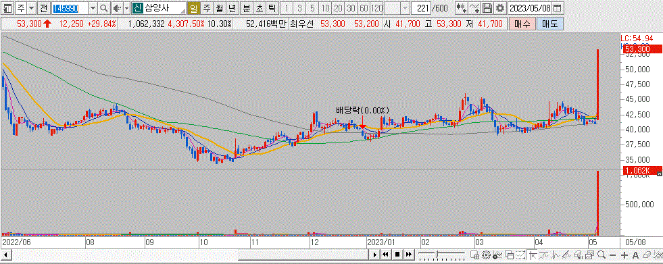Viewport: 663px width, 264px height.
Task: Save chart settings with floppy icon
Action: click(487, 7)
